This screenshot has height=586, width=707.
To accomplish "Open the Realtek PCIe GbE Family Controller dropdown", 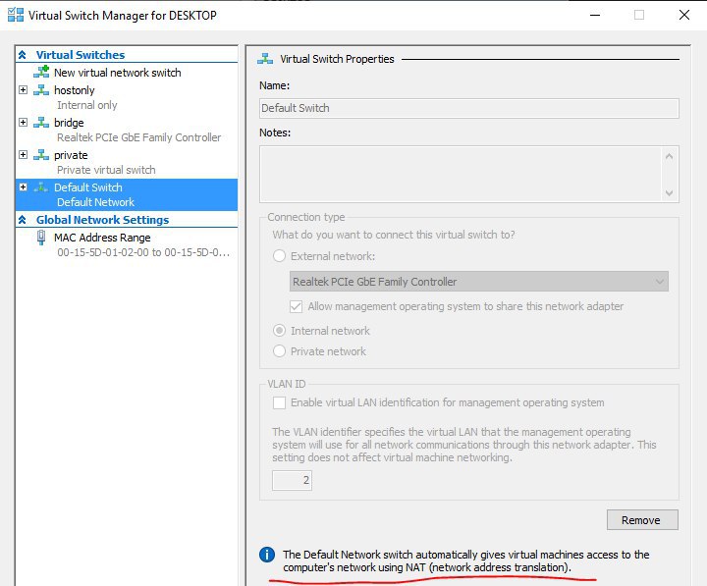I will coord(479,282).
